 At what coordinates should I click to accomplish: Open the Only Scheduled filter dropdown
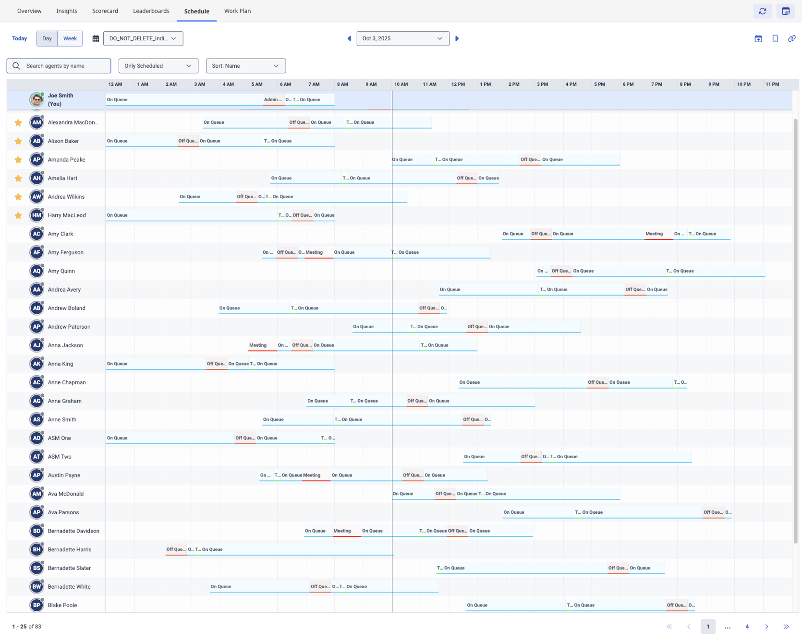158,66
